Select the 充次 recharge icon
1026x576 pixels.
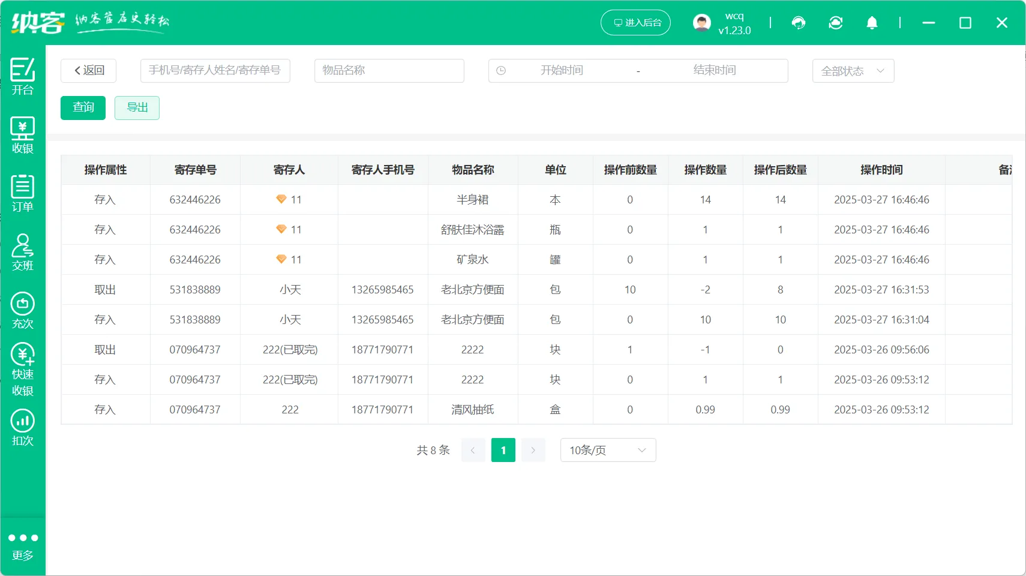[23, 310]
